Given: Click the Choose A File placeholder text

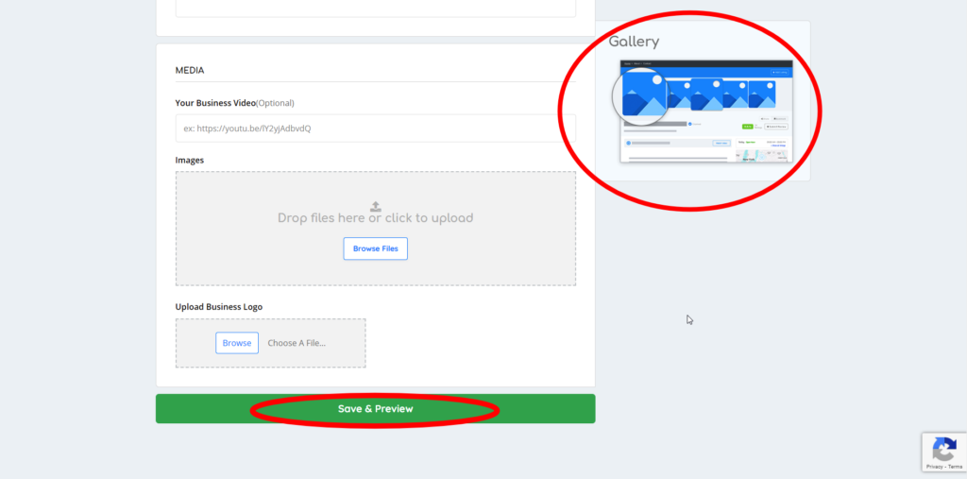Looking at the screenshot, I should (297, 343).
